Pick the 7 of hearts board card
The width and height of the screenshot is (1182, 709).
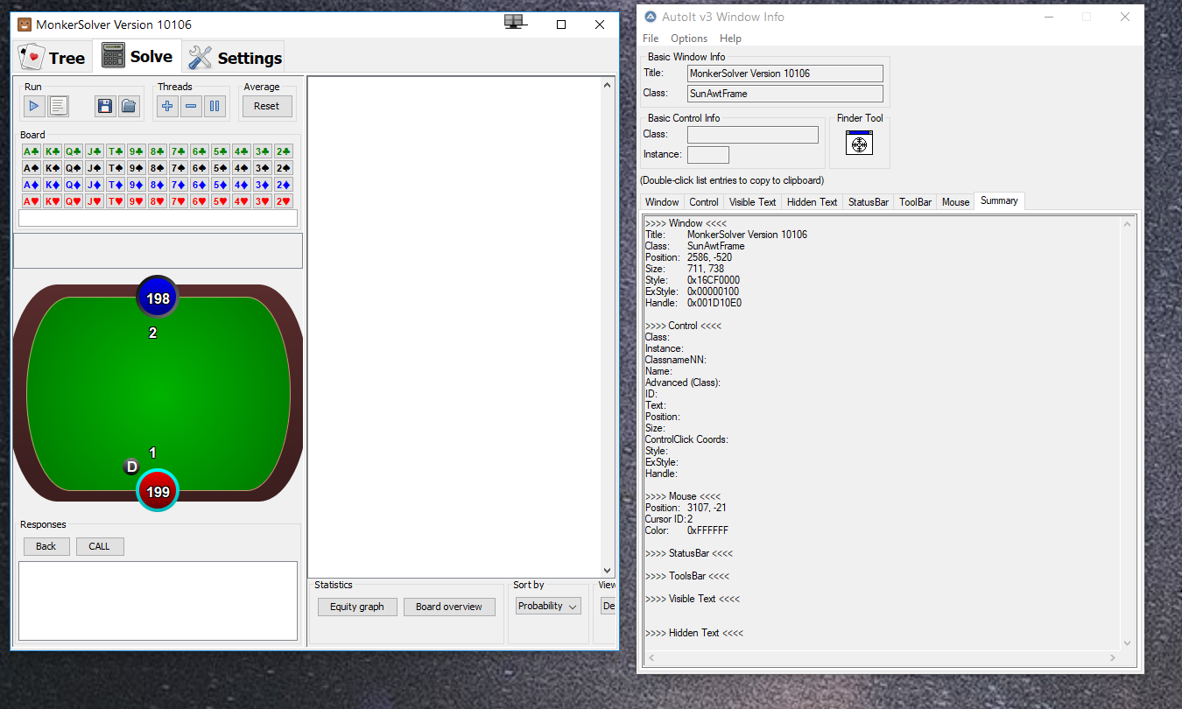coord(179,201)
